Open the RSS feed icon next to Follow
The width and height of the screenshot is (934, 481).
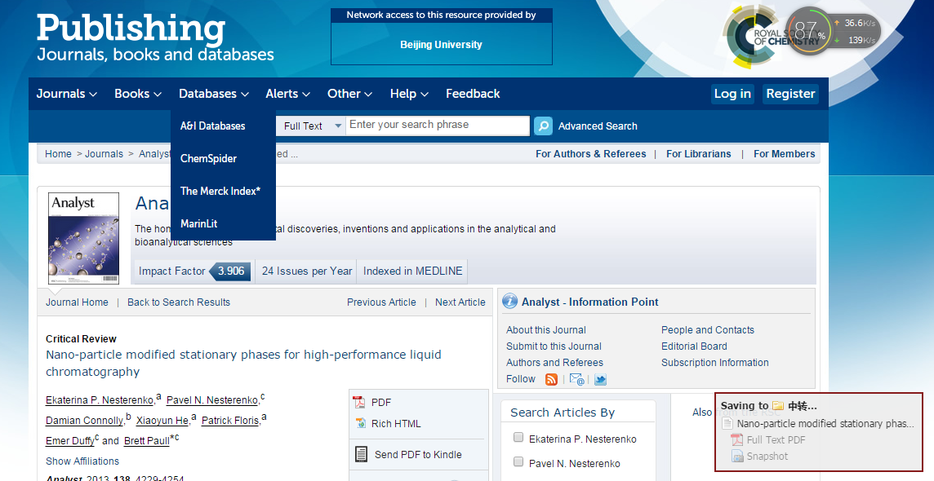click(552, 379)
